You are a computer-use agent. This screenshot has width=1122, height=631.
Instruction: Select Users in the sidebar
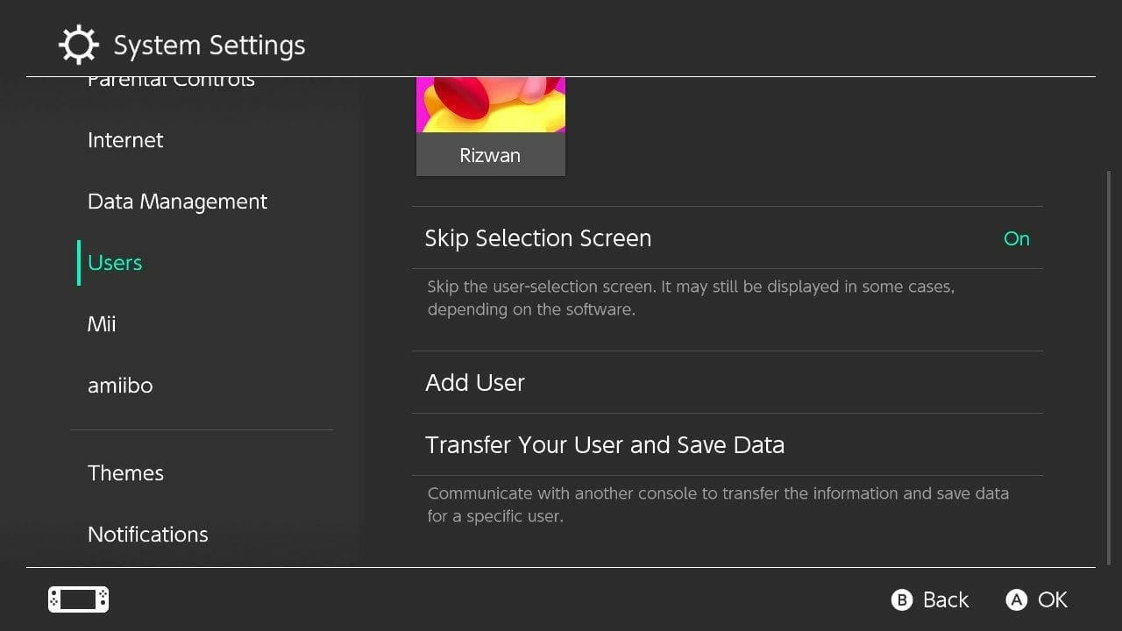115,263
